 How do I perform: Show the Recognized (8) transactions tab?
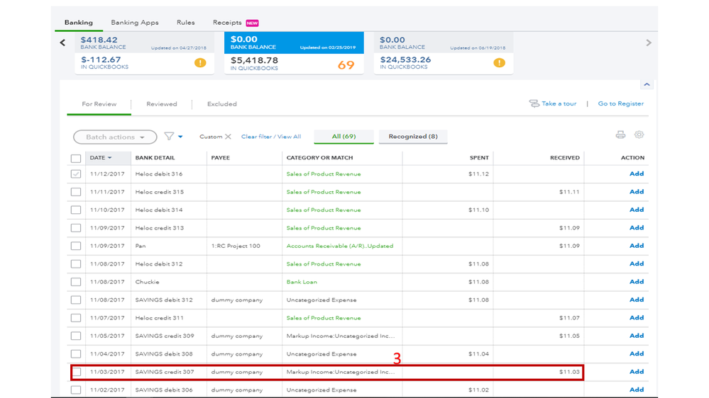pyautogui.click(x=413, y=136)
